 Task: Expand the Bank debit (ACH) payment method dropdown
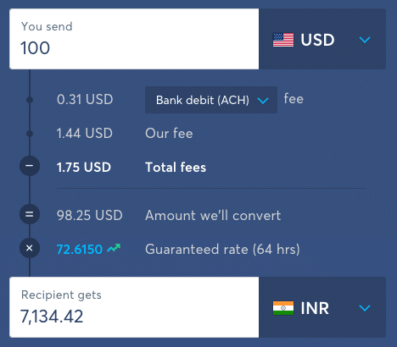(x=211, y=100)
